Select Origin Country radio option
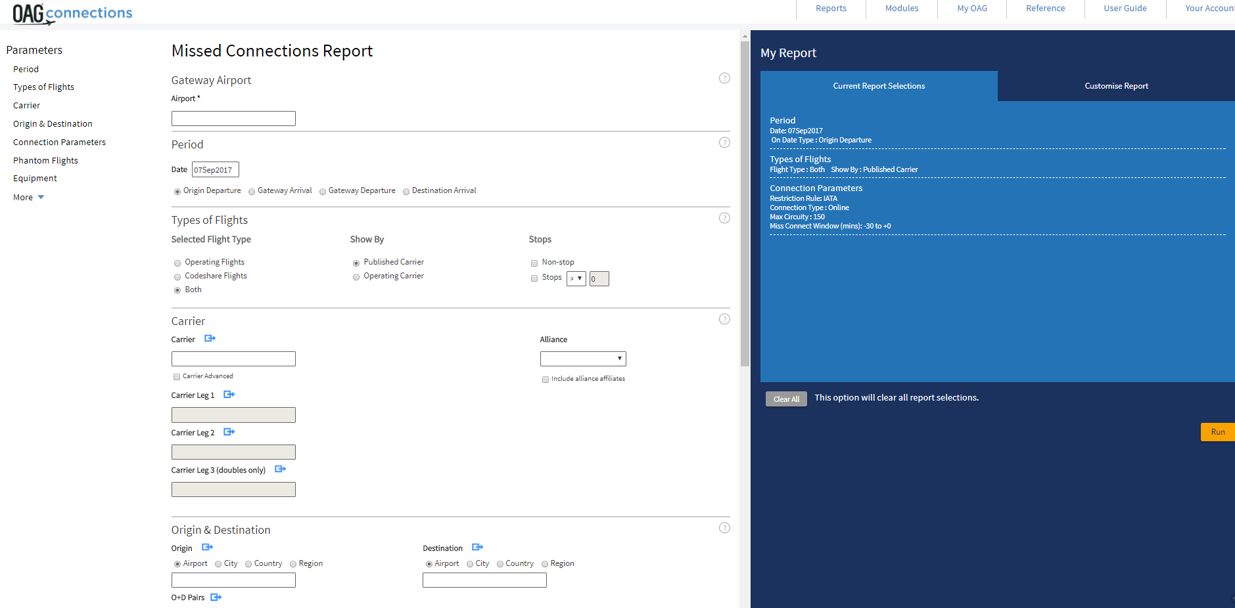The width and height of the screenshot is (1235, 608). (248, 564)
